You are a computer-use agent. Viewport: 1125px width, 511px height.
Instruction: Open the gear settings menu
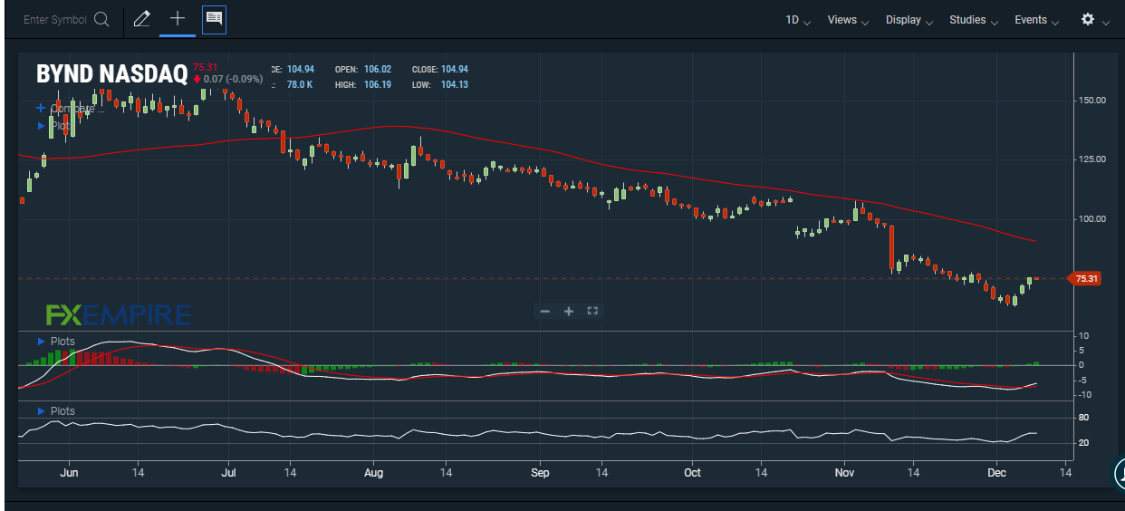(1095, 20)
